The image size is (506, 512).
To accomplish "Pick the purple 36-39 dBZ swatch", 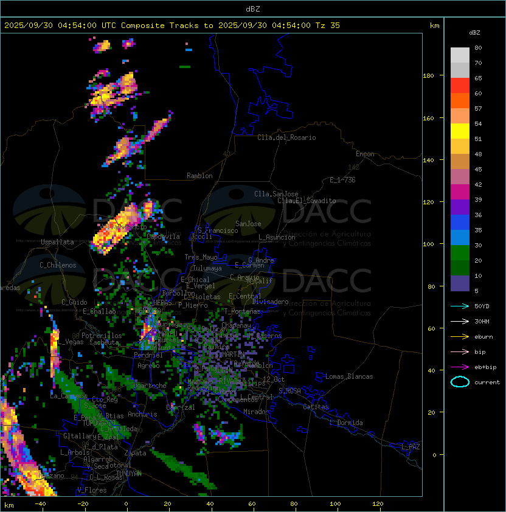I will [460, 207].
